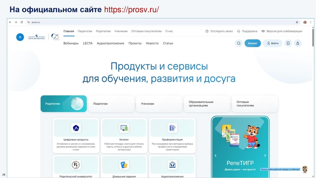This screenshot has height=178, width=316.
Task: Open the Главная top menu item
Action: click(x=69, y=31)
